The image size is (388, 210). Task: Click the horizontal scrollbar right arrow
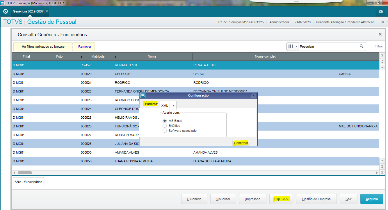coord(377,172)
